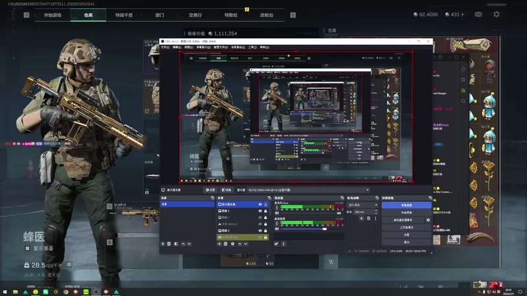Screen dimensions: 527x296
Task: Toggle visibility of 图像 6 source
Action: (260, 231)
